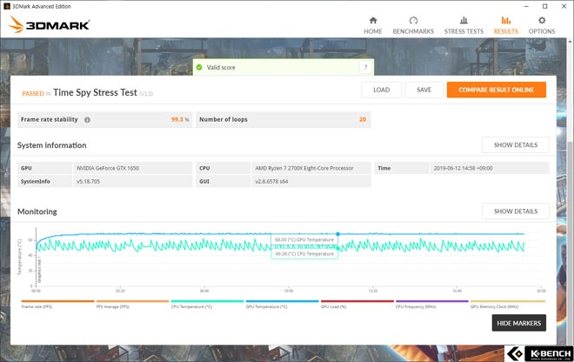Toggle the FPS Average legend line
This screenshot has height=362, width=574.
pos(132,304)
